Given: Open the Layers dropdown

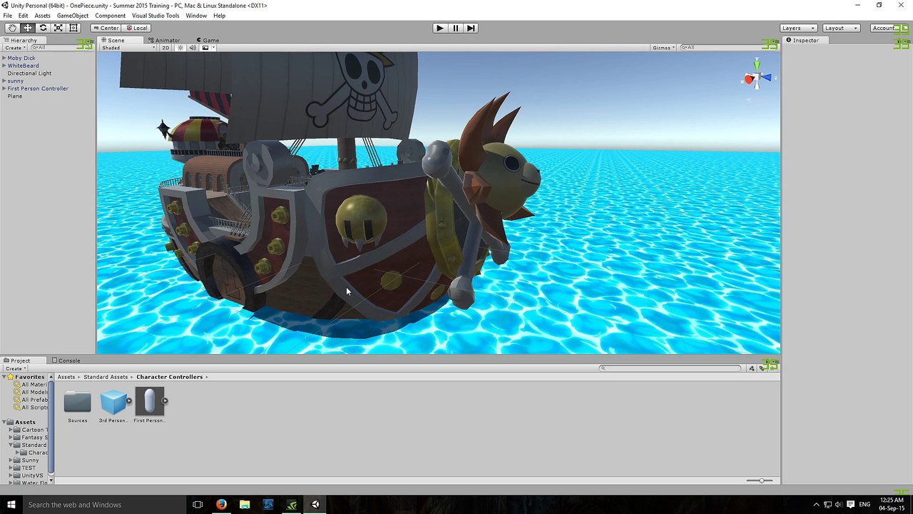Looking at the screenshot, I should pos(798,28).
